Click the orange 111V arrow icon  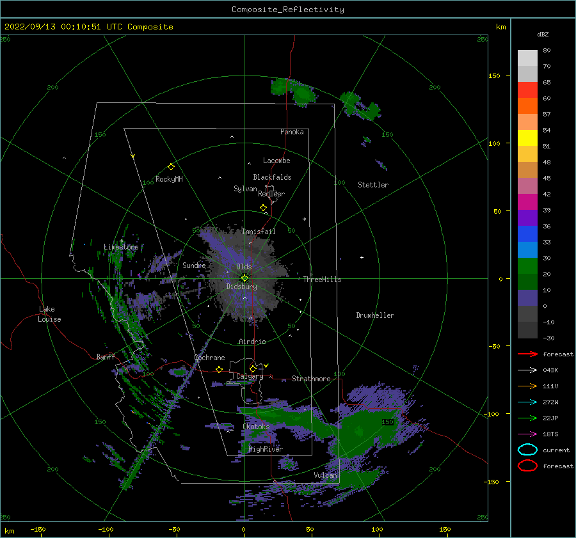coord(527,386)
